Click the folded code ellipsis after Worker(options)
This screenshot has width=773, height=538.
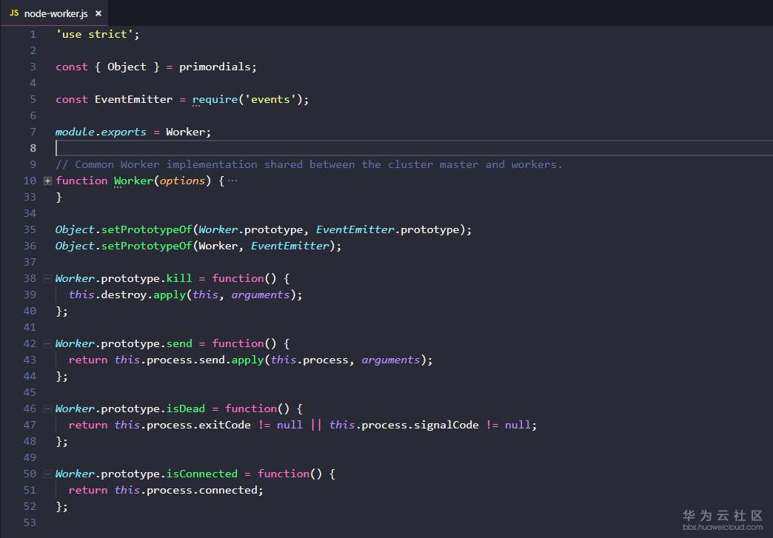point(232,181)
